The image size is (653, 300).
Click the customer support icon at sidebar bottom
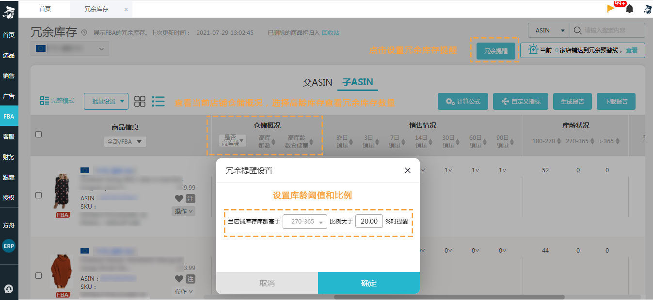click(9, 289)
